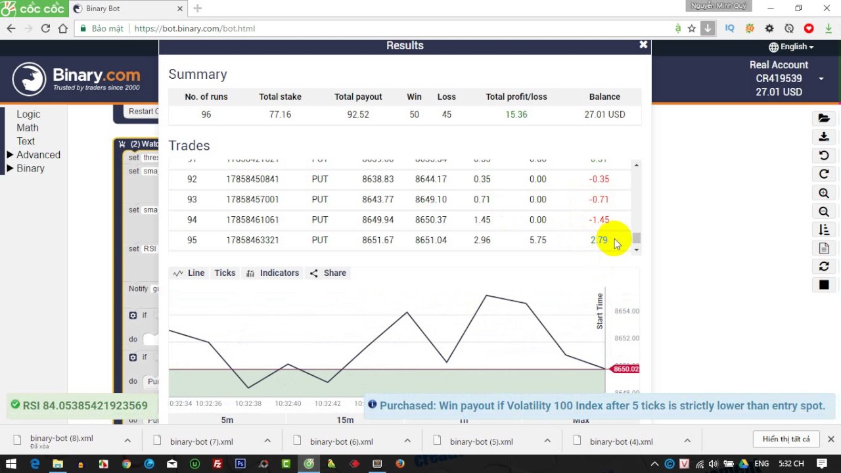Go to browser home page

pyautogui.click(x=63, y=28)
